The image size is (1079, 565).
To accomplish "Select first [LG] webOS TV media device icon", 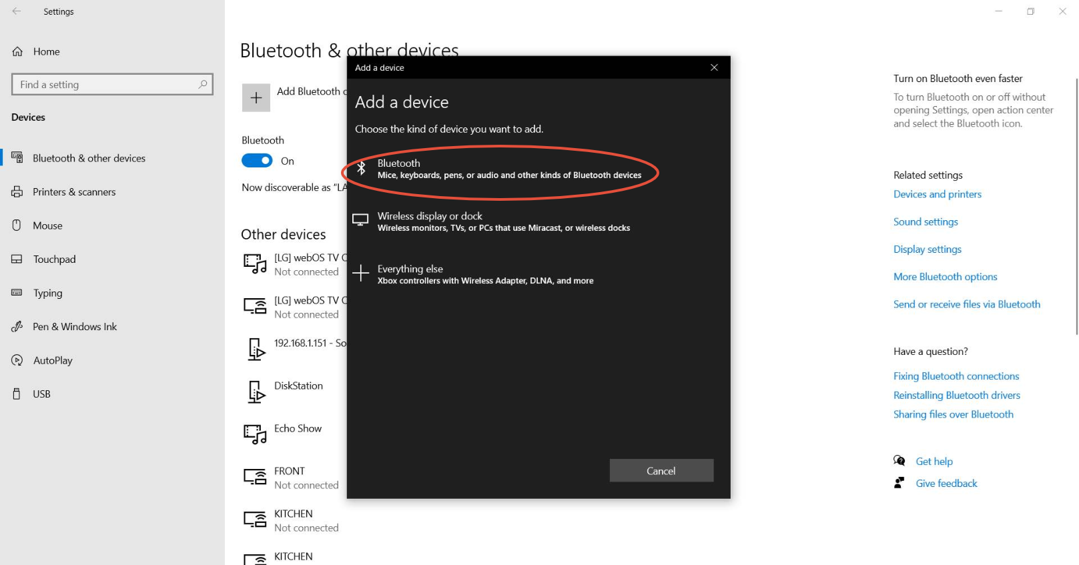I will tap(255, 264).
